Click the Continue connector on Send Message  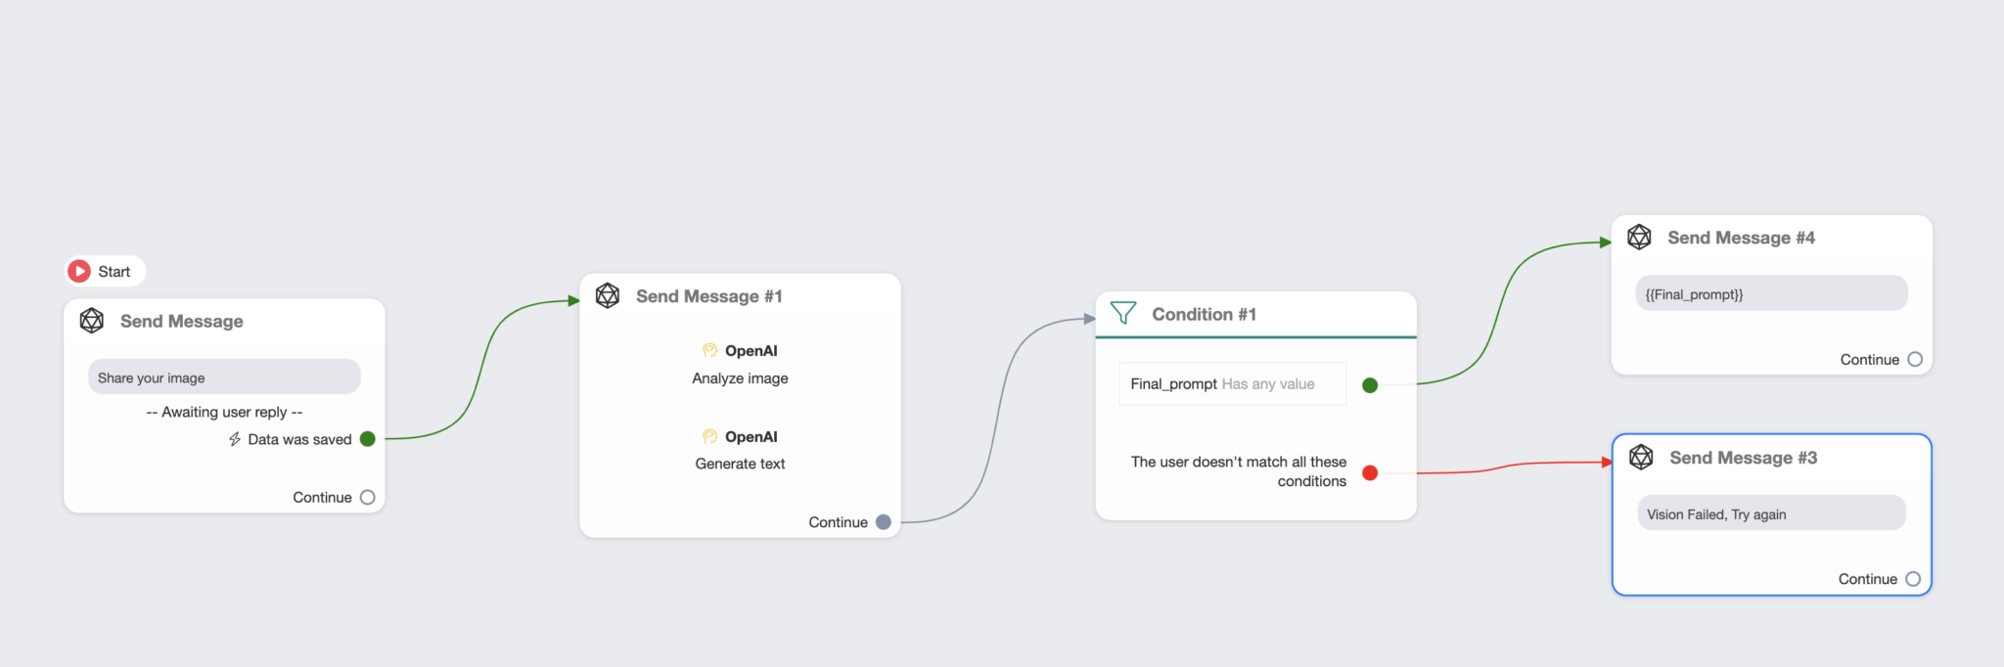pyautogui.click(x=368, y=497)
